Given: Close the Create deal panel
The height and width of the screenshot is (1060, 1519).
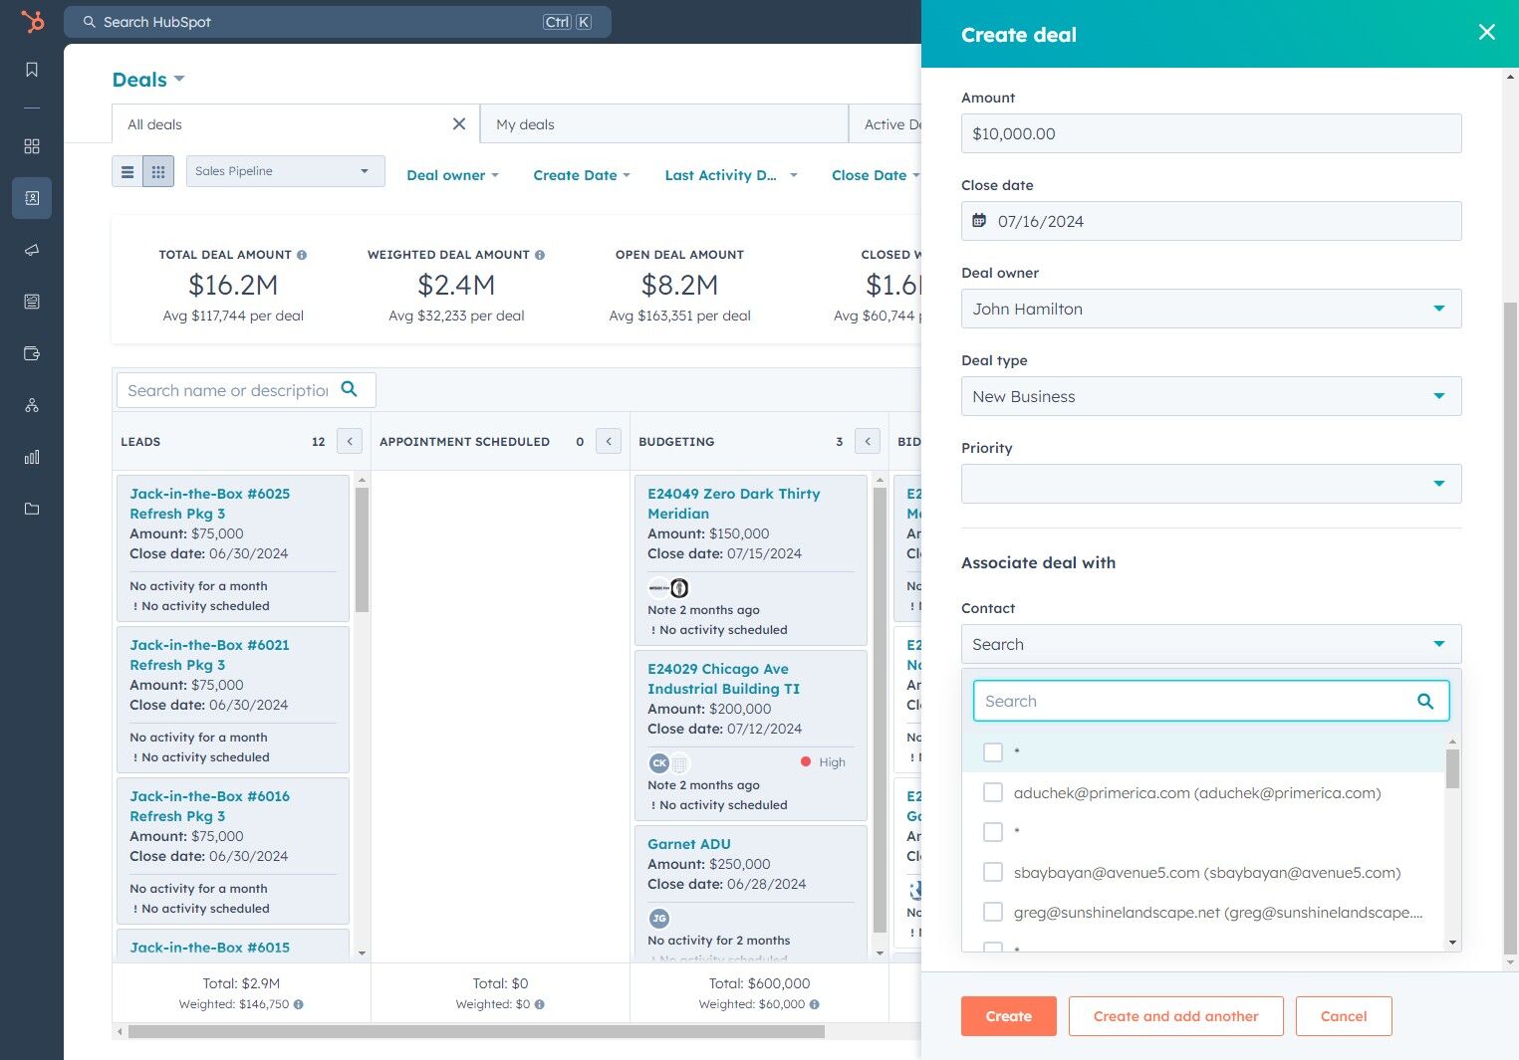Looking at the screenshot, I should point(1487,32).
